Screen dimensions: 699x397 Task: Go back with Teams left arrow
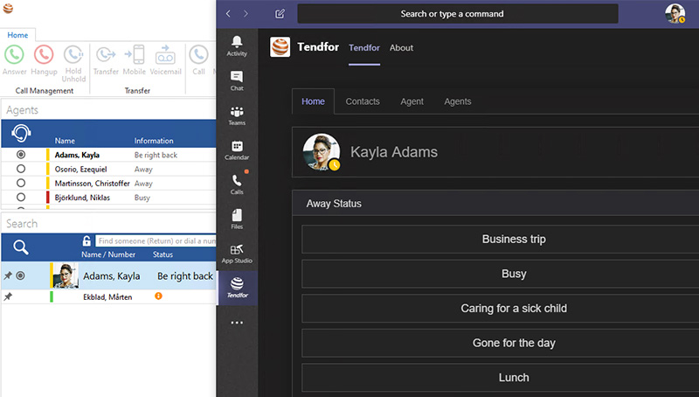[x=228, y=14]
